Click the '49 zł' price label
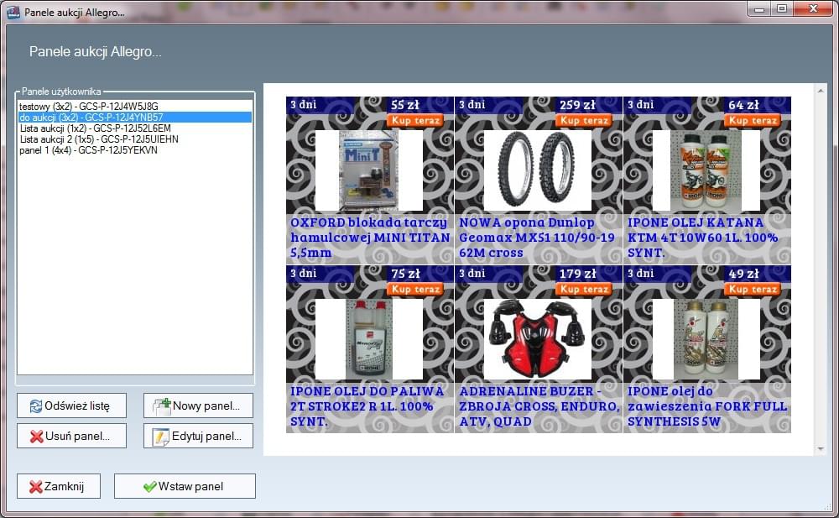 click(x=743, y=274)
